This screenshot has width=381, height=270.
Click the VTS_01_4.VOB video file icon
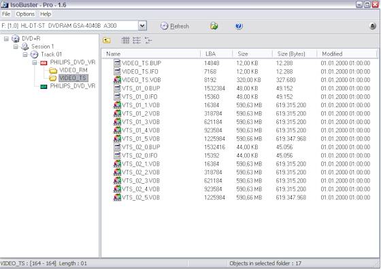[x=117, y=130]
